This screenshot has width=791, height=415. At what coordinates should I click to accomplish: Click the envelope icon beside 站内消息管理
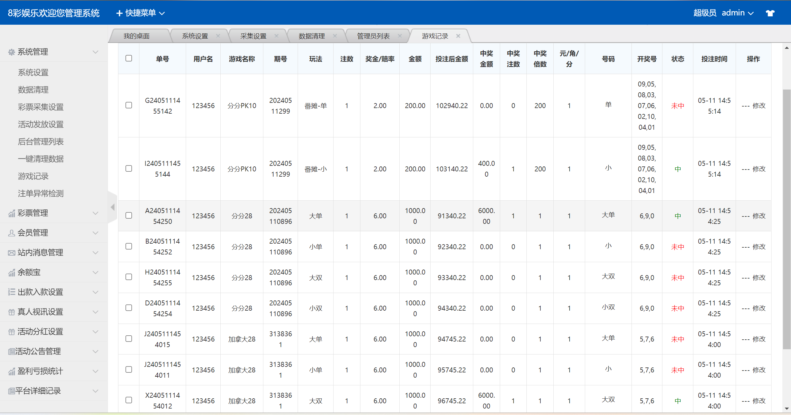pyautogui.click(x=11, y=253)
